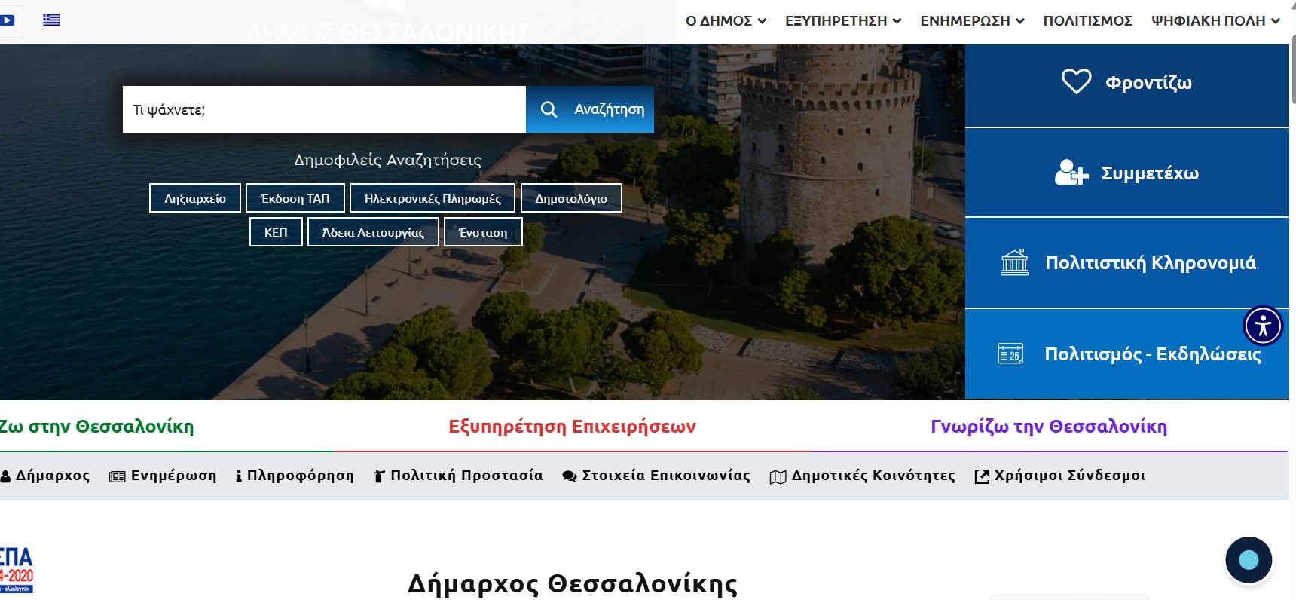Click the ΕΣΠΑ 2014-2020 logo

click(16, 570)
